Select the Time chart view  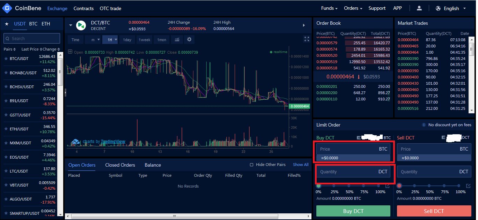pyautogui.click(x=75, y=40)
